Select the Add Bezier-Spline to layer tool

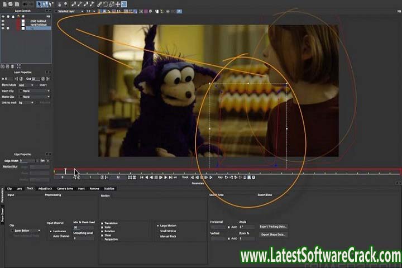pyautogui.click(x=92, y=4)
